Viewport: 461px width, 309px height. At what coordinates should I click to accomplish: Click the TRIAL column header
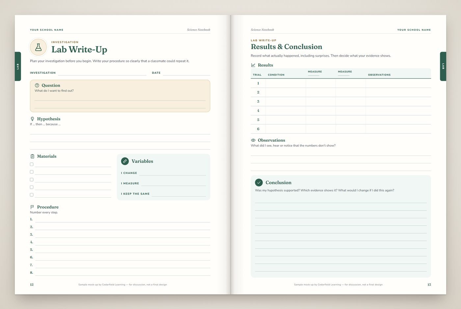257,75
